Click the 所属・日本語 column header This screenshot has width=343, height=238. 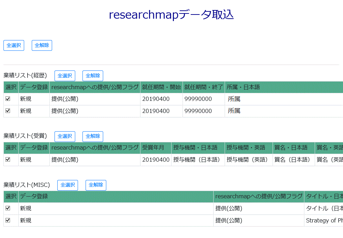[x=284, y=87]
